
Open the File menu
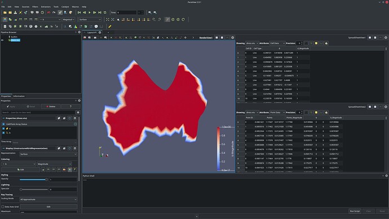pyautogui.click(x=3, y=7)
